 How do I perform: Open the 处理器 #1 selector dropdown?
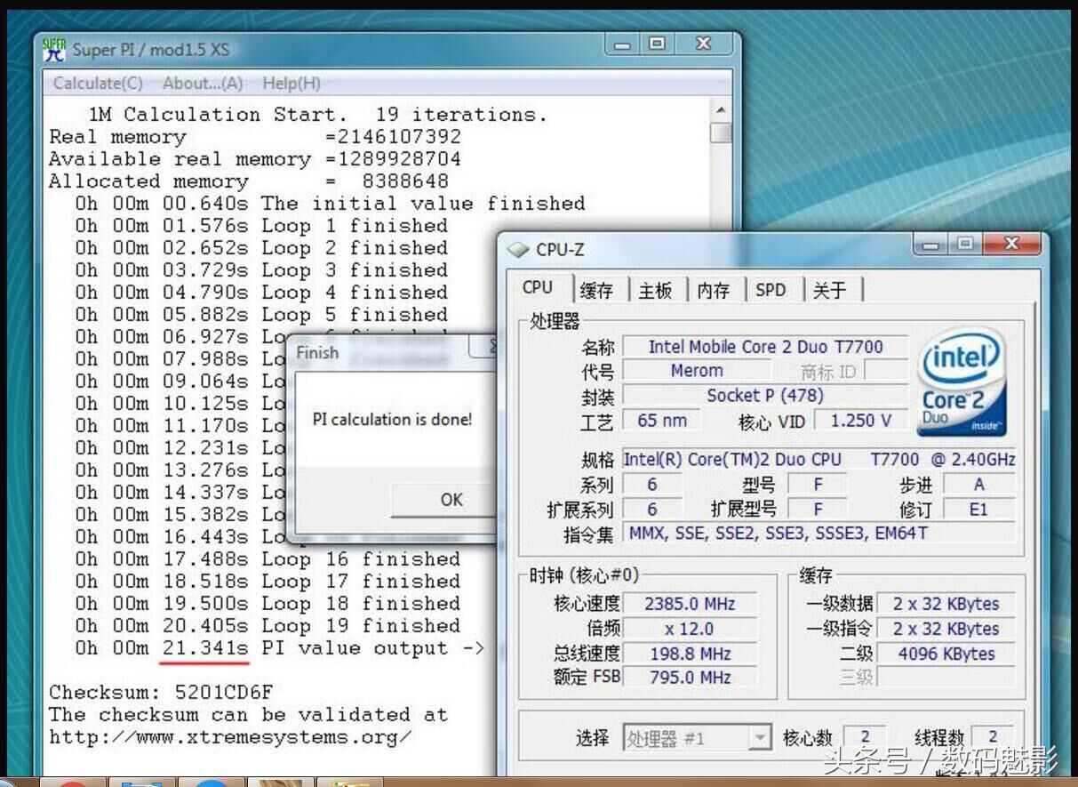[x=760, y=738]
